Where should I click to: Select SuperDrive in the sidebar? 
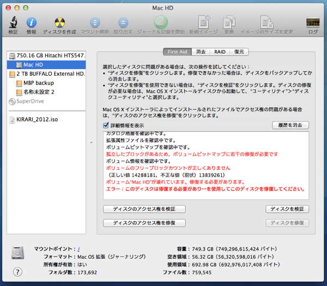[46, 101]
